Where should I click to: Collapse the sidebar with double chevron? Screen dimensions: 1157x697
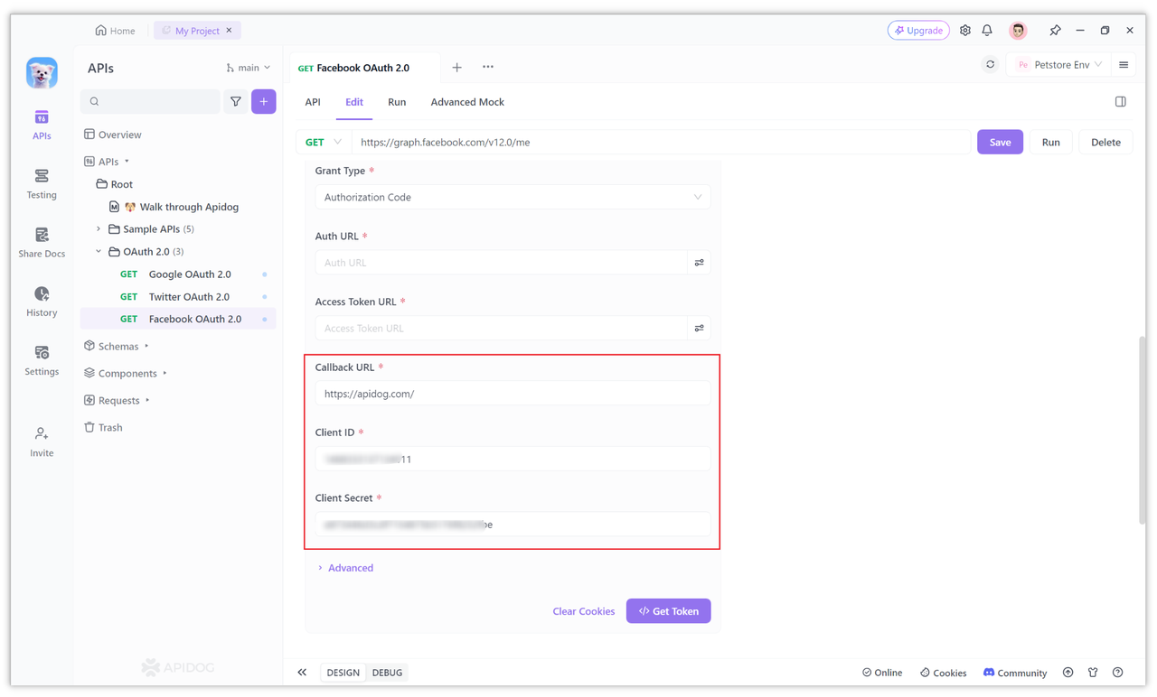(x=302, y=673)
